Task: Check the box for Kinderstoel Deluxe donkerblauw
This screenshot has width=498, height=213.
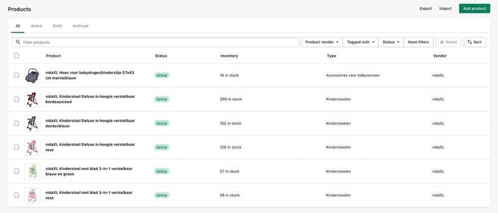Action: (16, 123)
